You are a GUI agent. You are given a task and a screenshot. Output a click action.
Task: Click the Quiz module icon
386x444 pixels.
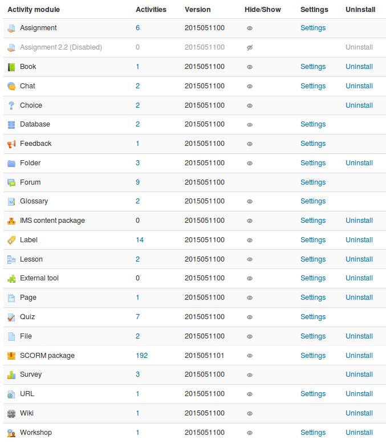pos(11,317)
